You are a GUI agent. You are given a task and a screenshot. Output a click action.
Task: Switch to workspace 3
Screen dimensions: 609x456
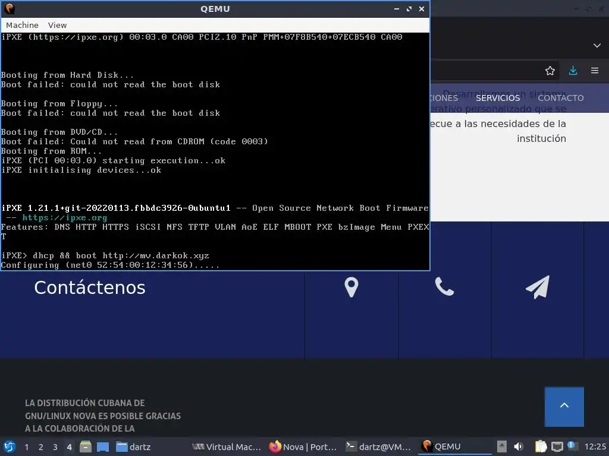pyautogui.click(x=55, y=447)
